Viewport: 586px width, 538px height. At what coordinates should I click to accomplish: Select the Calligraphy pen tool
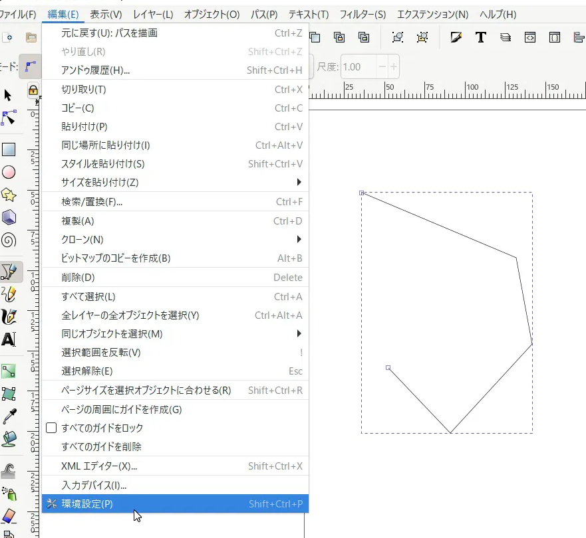click(9, 317)
